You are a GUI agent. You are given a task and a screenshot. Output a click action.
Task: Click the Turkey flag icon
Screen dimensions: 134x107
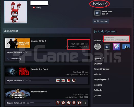click(34, 8)
